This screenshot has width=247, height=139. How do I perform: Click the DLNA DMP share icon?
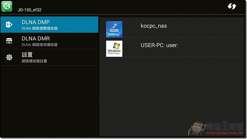[9, 24]
